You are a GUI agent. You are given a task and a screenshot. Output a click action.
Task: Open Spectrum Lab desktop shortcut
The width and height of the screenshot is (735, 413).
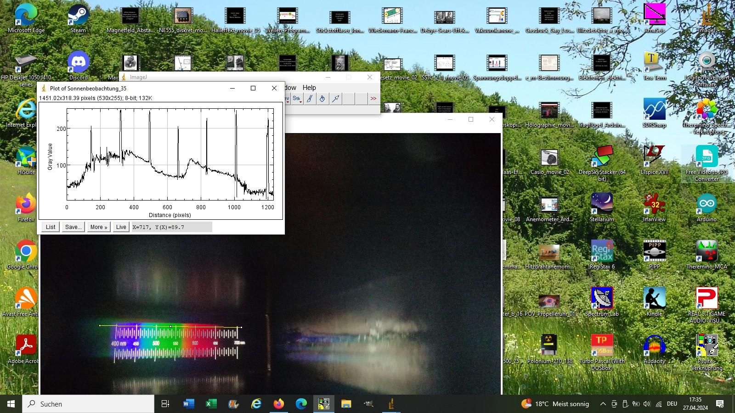pos(602,302)
